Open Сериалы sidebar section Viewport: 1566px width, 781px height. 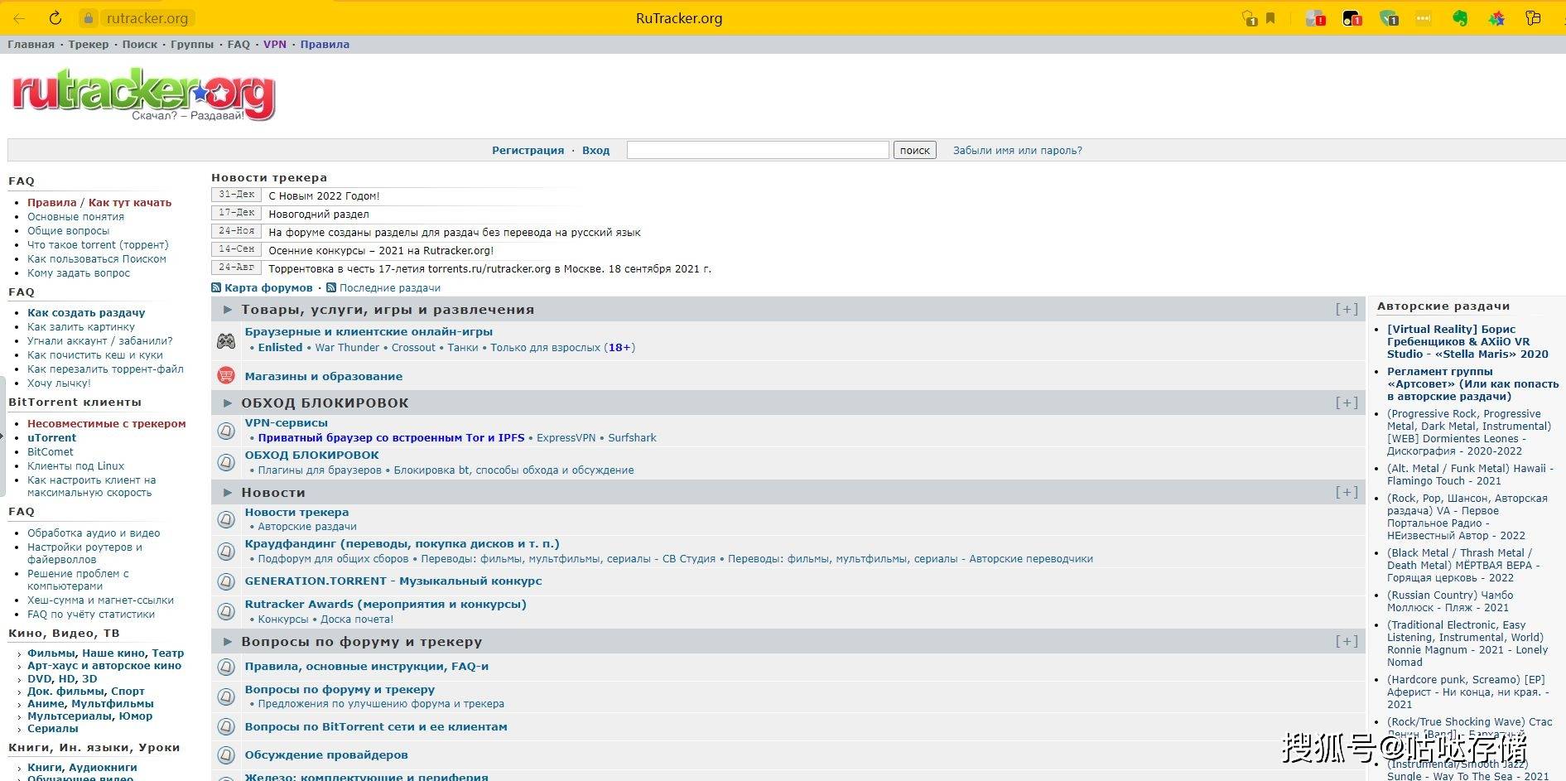(x=53, y=729)
